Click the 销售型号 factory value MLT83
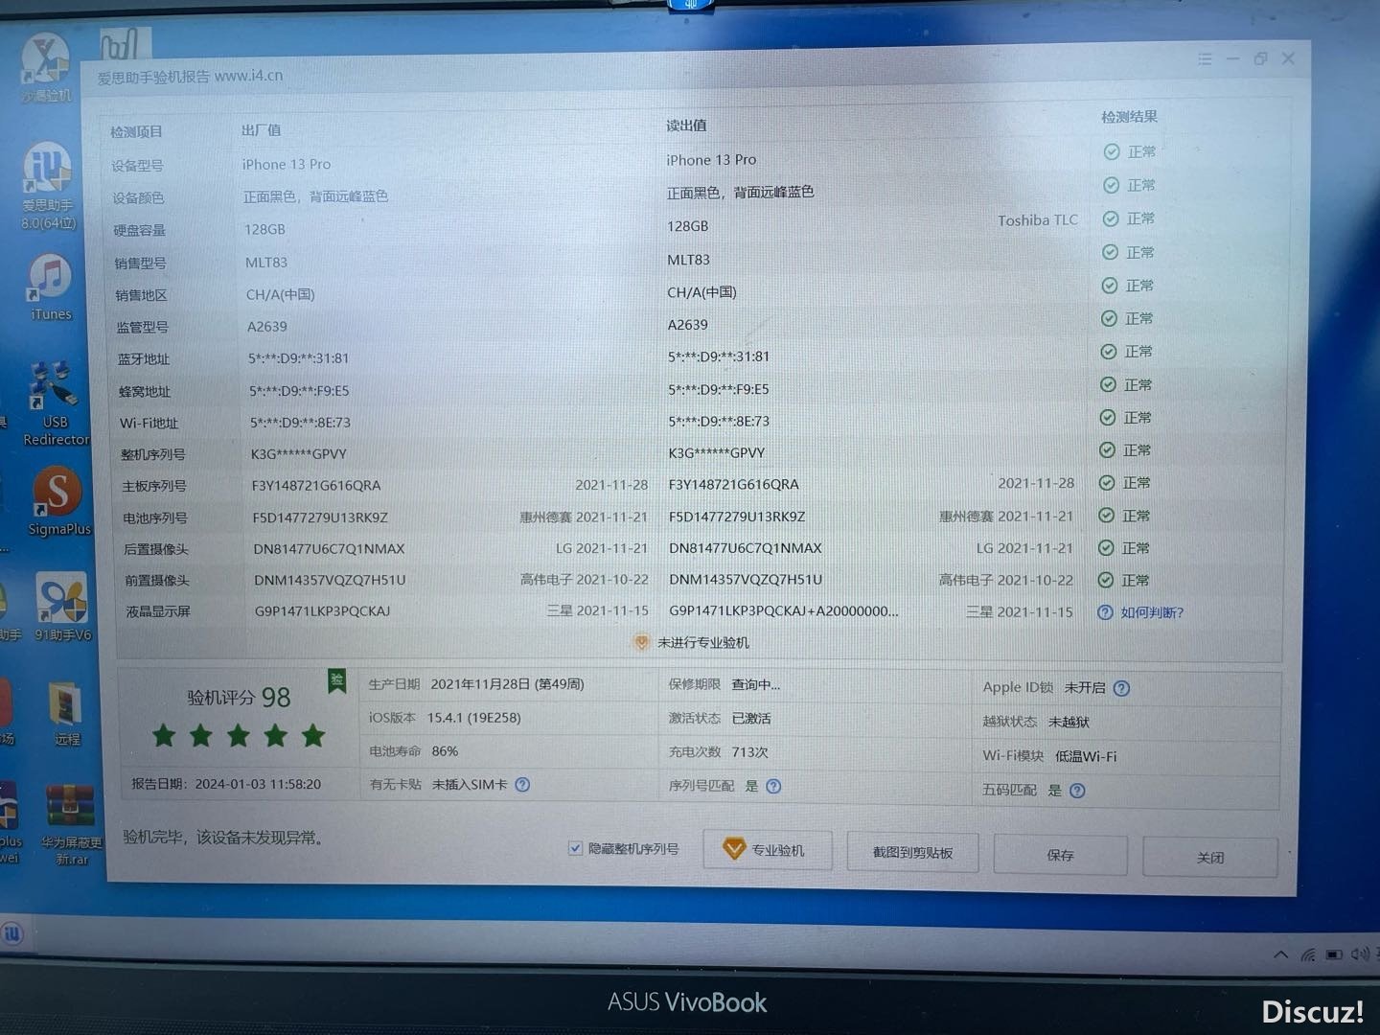 [265, 262]
